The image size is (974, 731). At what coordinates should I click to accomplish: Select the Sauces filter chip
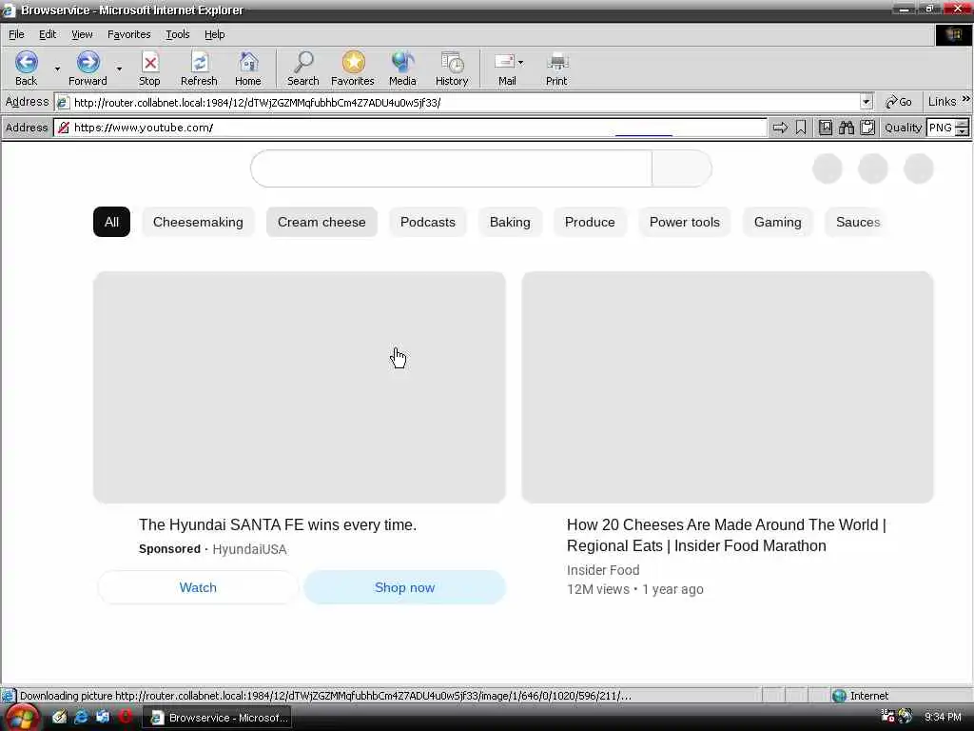(858, 222)
